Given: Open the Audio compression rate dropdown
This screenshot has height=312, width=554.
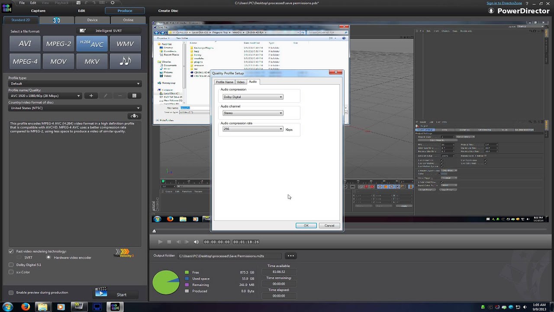Looking at the screenshot, I should coord(253,129).
